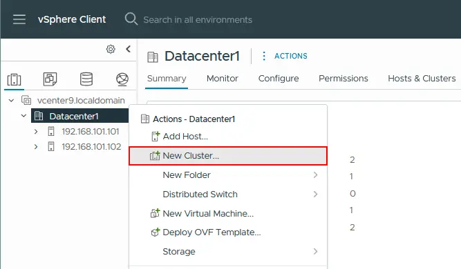The width and height of the screenshot is (461, 269).
Task: Expand host 192.168.101.102
Action: click(x=36, y=146)
